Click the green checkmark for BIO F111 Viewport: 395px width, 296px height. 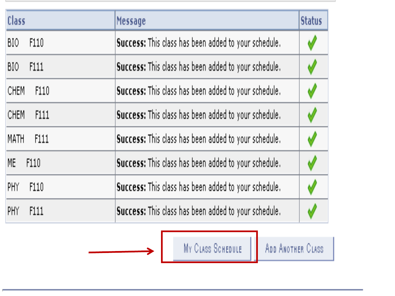[312, 67]
